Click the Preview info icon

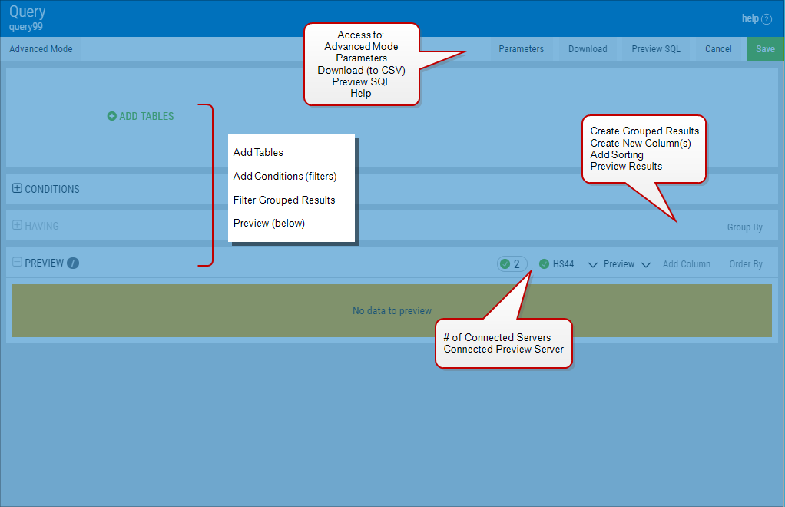click(73, 263)
